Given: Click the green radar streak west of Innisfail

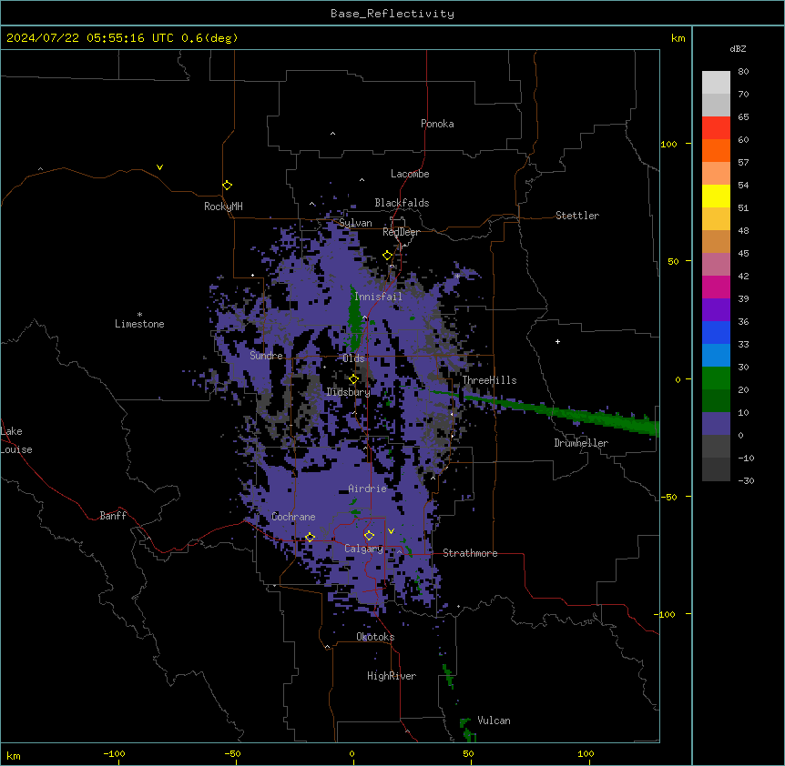Looking at the screenshot, I should coord(354,319).
